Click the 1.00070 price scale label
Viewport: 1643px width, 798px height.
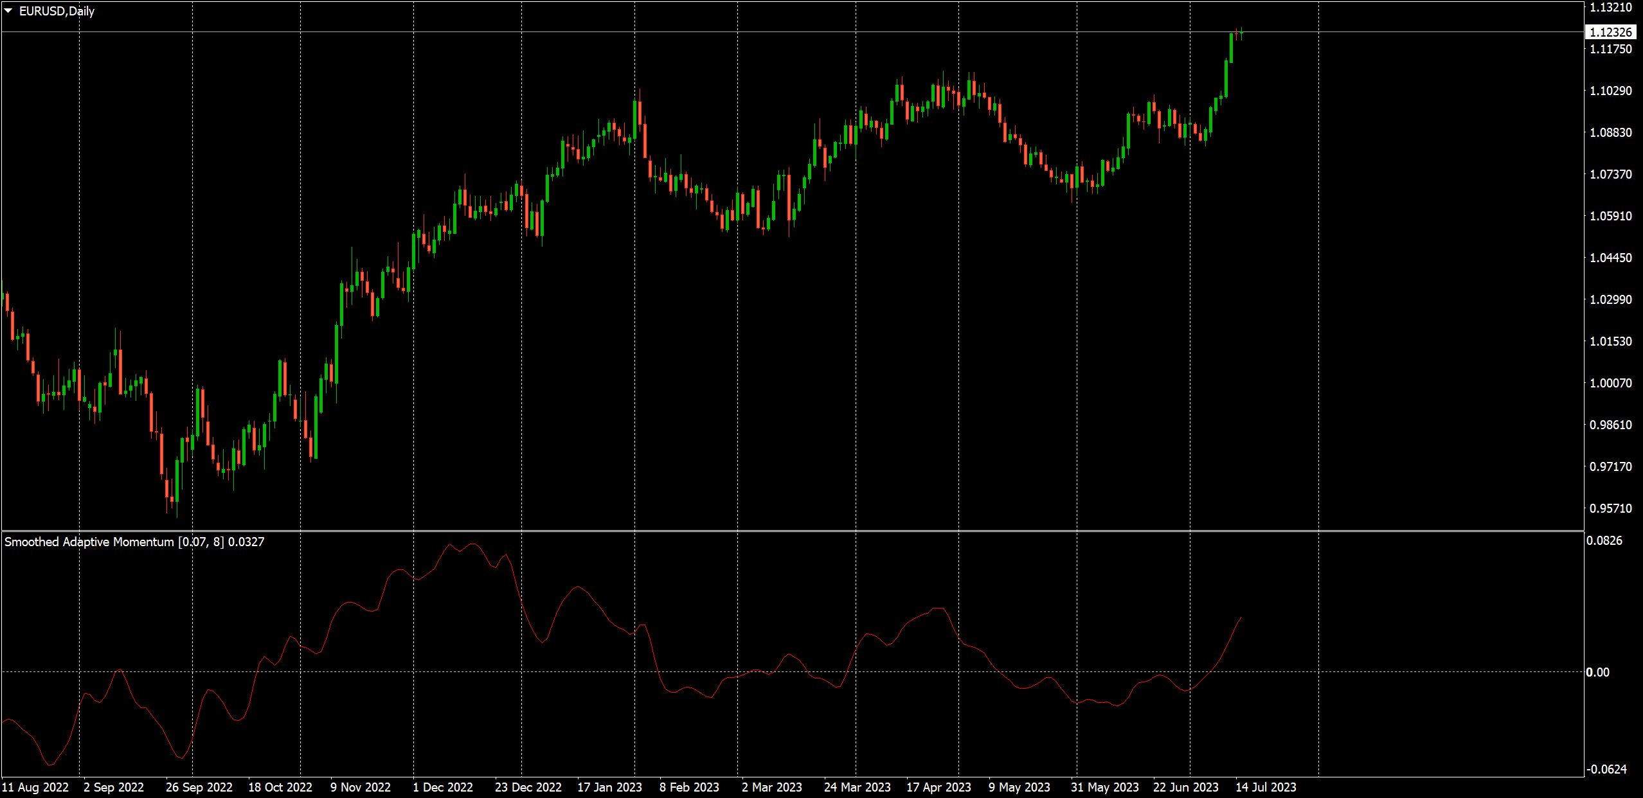1610,383
